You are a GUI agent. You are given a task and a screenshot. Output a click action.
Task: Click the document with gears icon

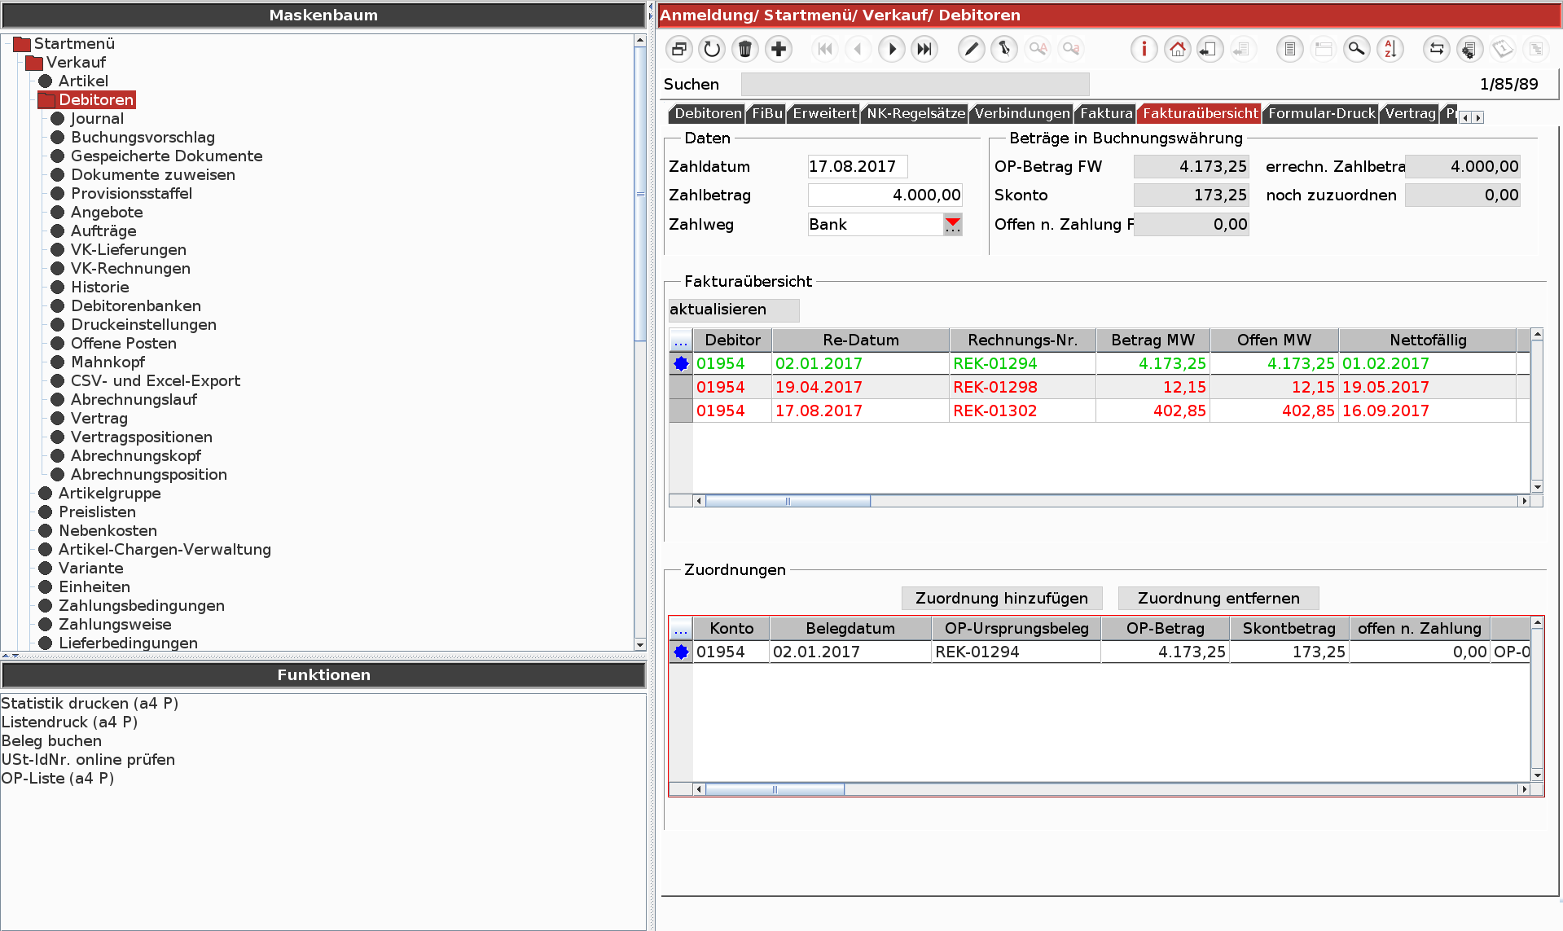coord(1469,50)
